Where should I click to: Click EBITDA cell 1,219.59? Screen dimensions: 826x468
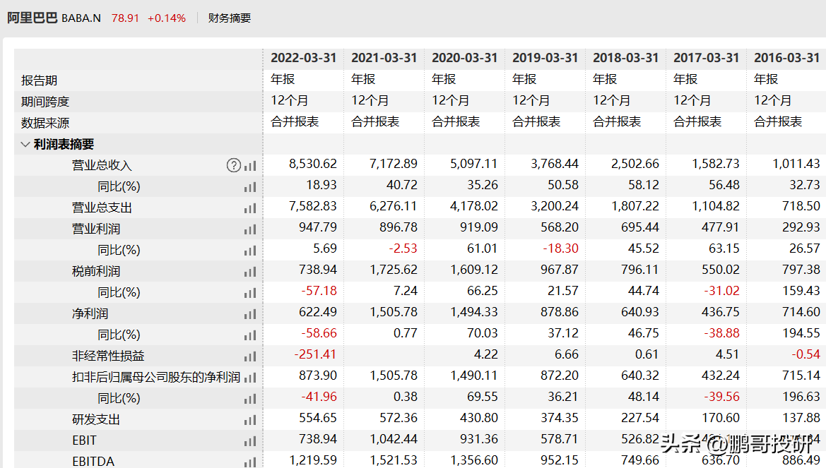[313, 460]
